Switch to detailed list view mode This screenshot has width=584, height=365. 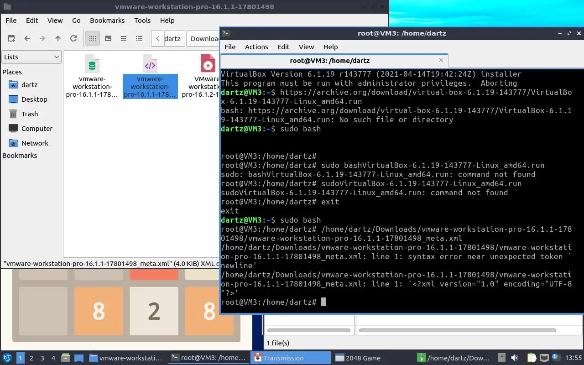[x=139, y=38]
